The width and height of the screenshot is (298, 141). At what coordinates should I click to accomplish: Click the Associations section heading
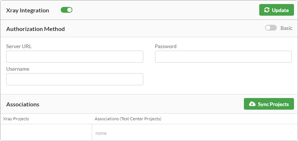click(x=23, y=104)
